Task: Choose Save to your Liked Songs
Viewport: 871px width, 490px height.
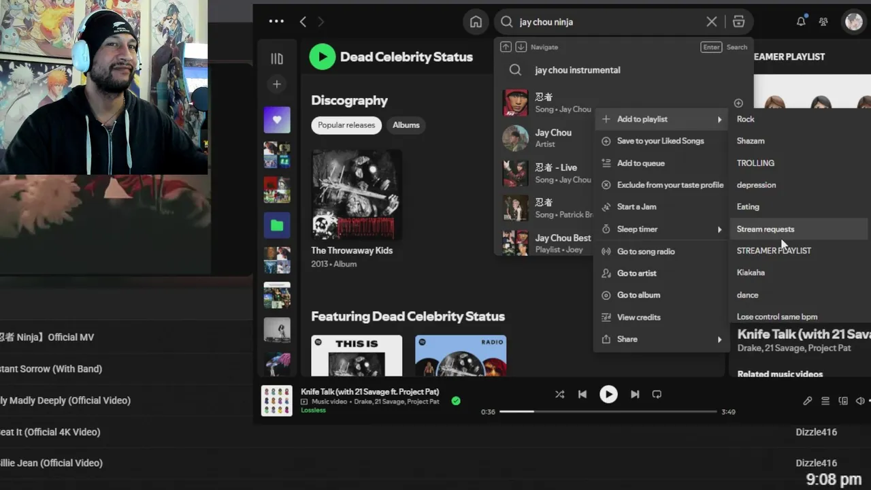Action: pos(661,141)
